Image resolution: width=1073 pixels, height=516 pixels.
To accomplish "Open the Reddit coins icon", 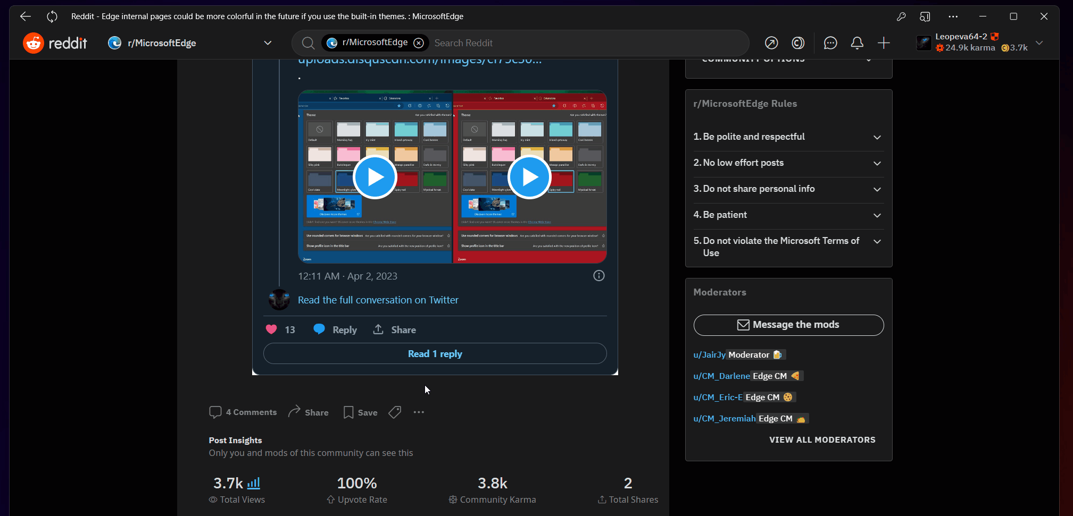I will point(798,43).
